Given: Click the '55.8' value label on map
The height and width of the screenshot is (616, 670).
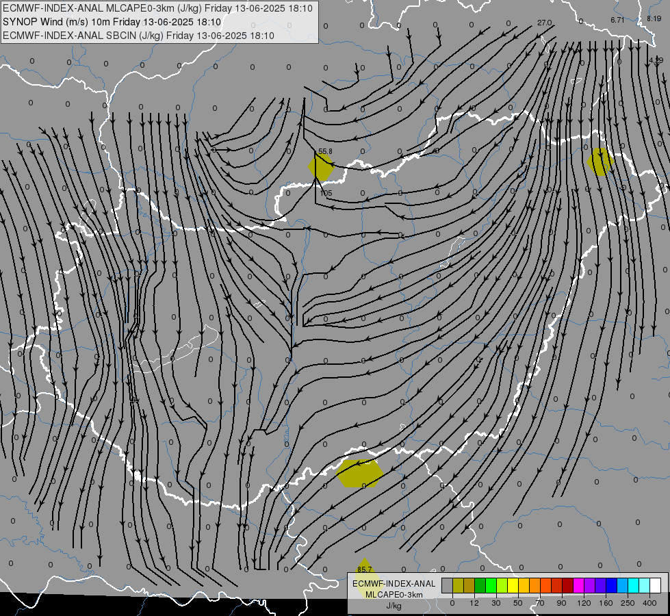Looking at the screenshot, I should [325, 151].
